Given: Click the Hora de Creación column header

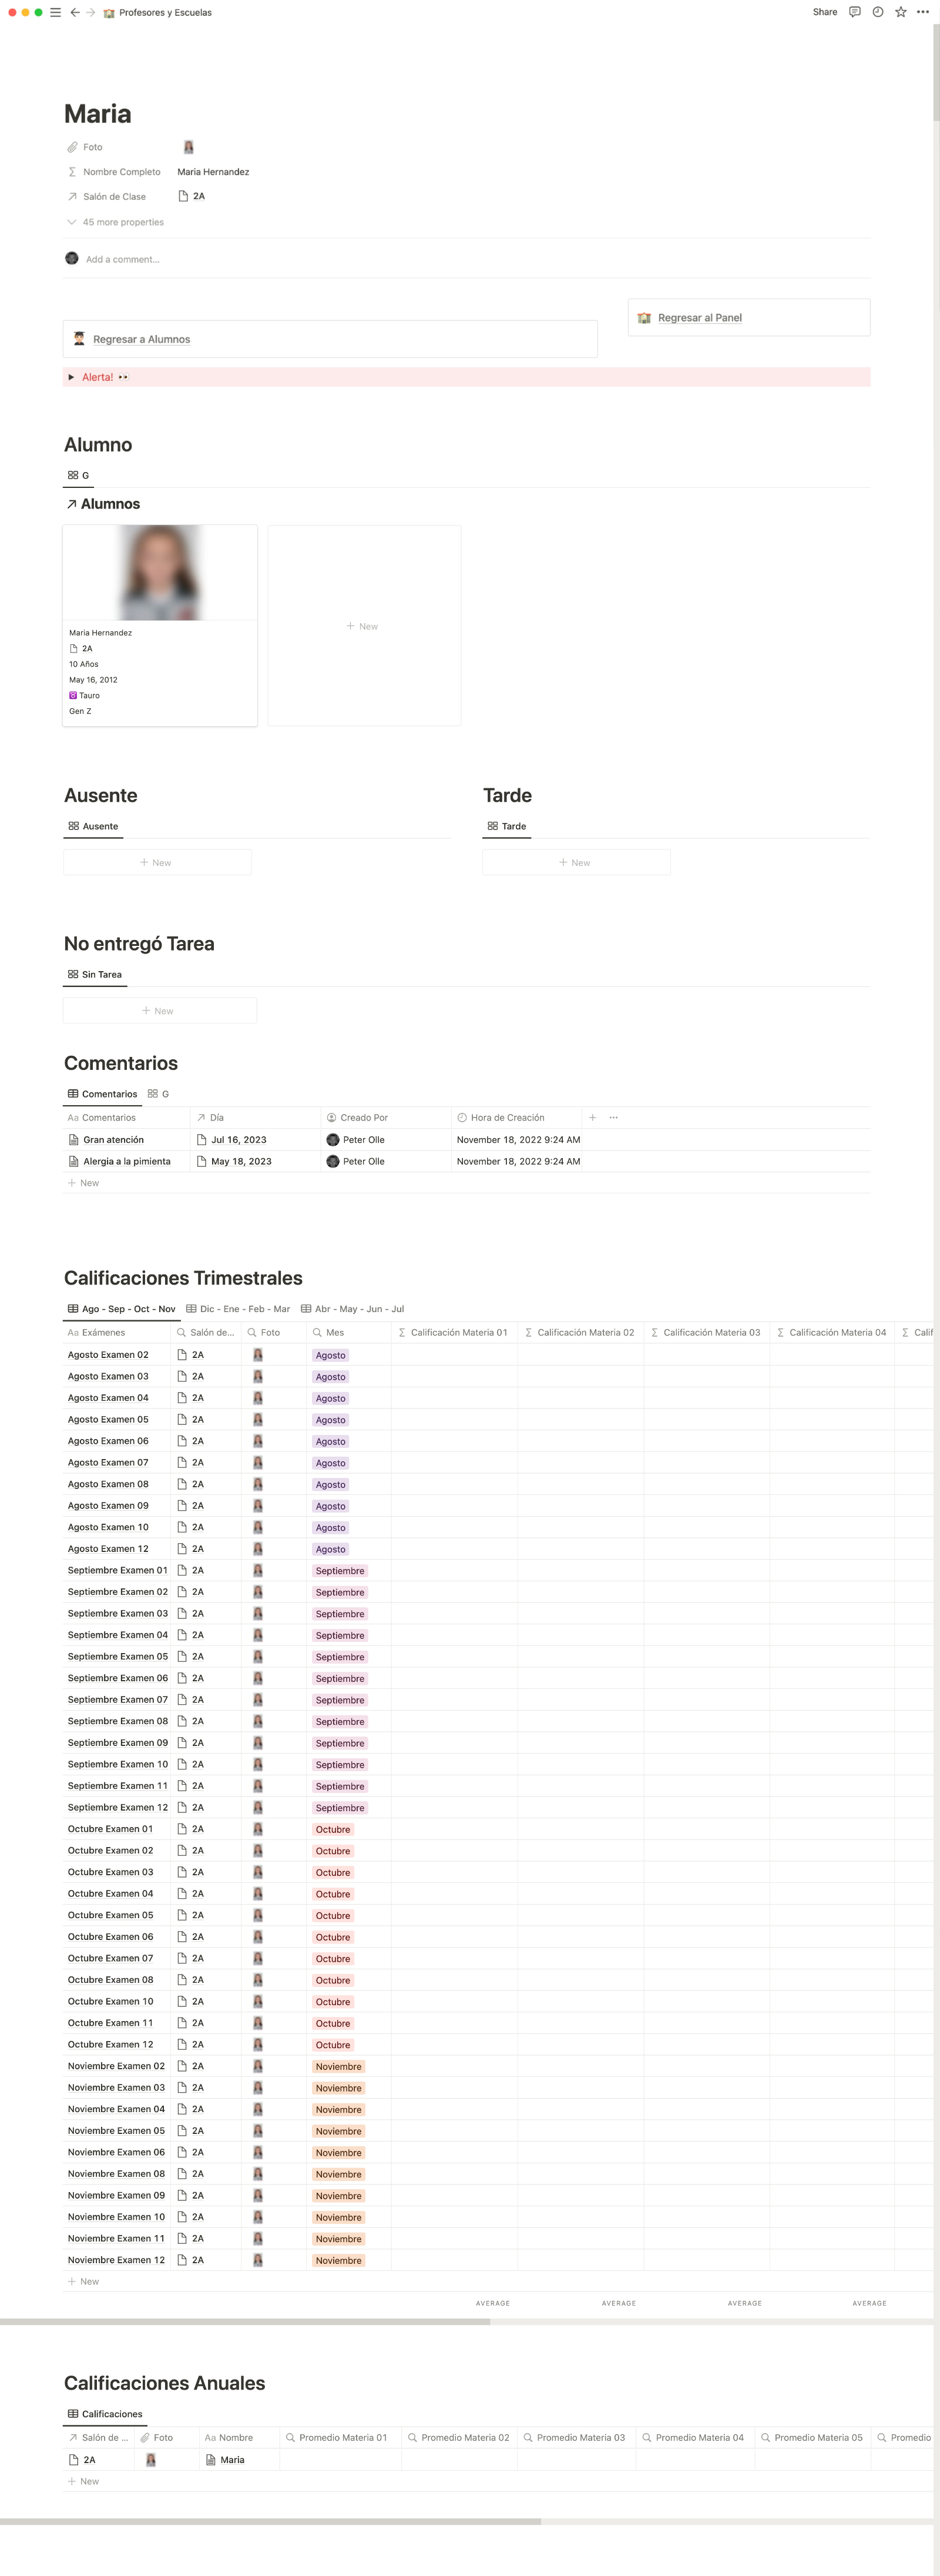Looking at the screenshot, I should 515,1117.
